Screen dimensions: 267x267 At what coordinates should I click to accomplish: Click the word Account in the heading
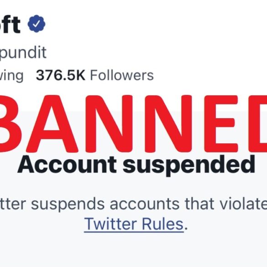67,164
